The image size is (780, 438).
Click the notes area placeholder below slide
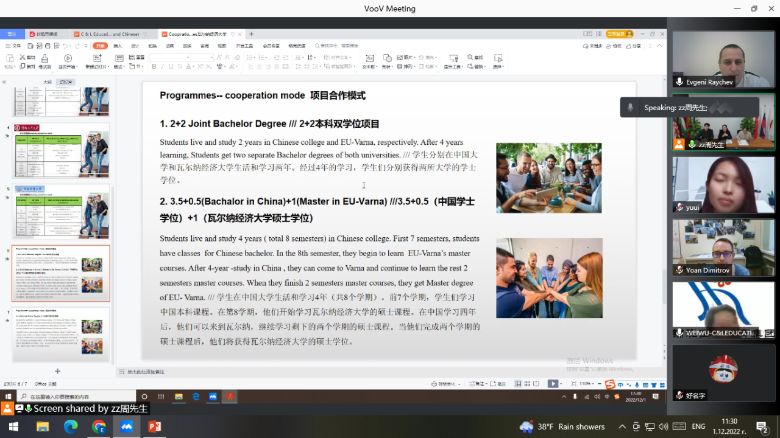tap(145, 371)
